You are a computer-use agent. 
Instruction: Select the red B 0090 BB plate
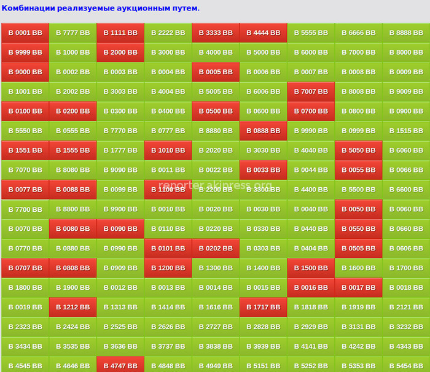pyautogui.click(x=120, y=229)
